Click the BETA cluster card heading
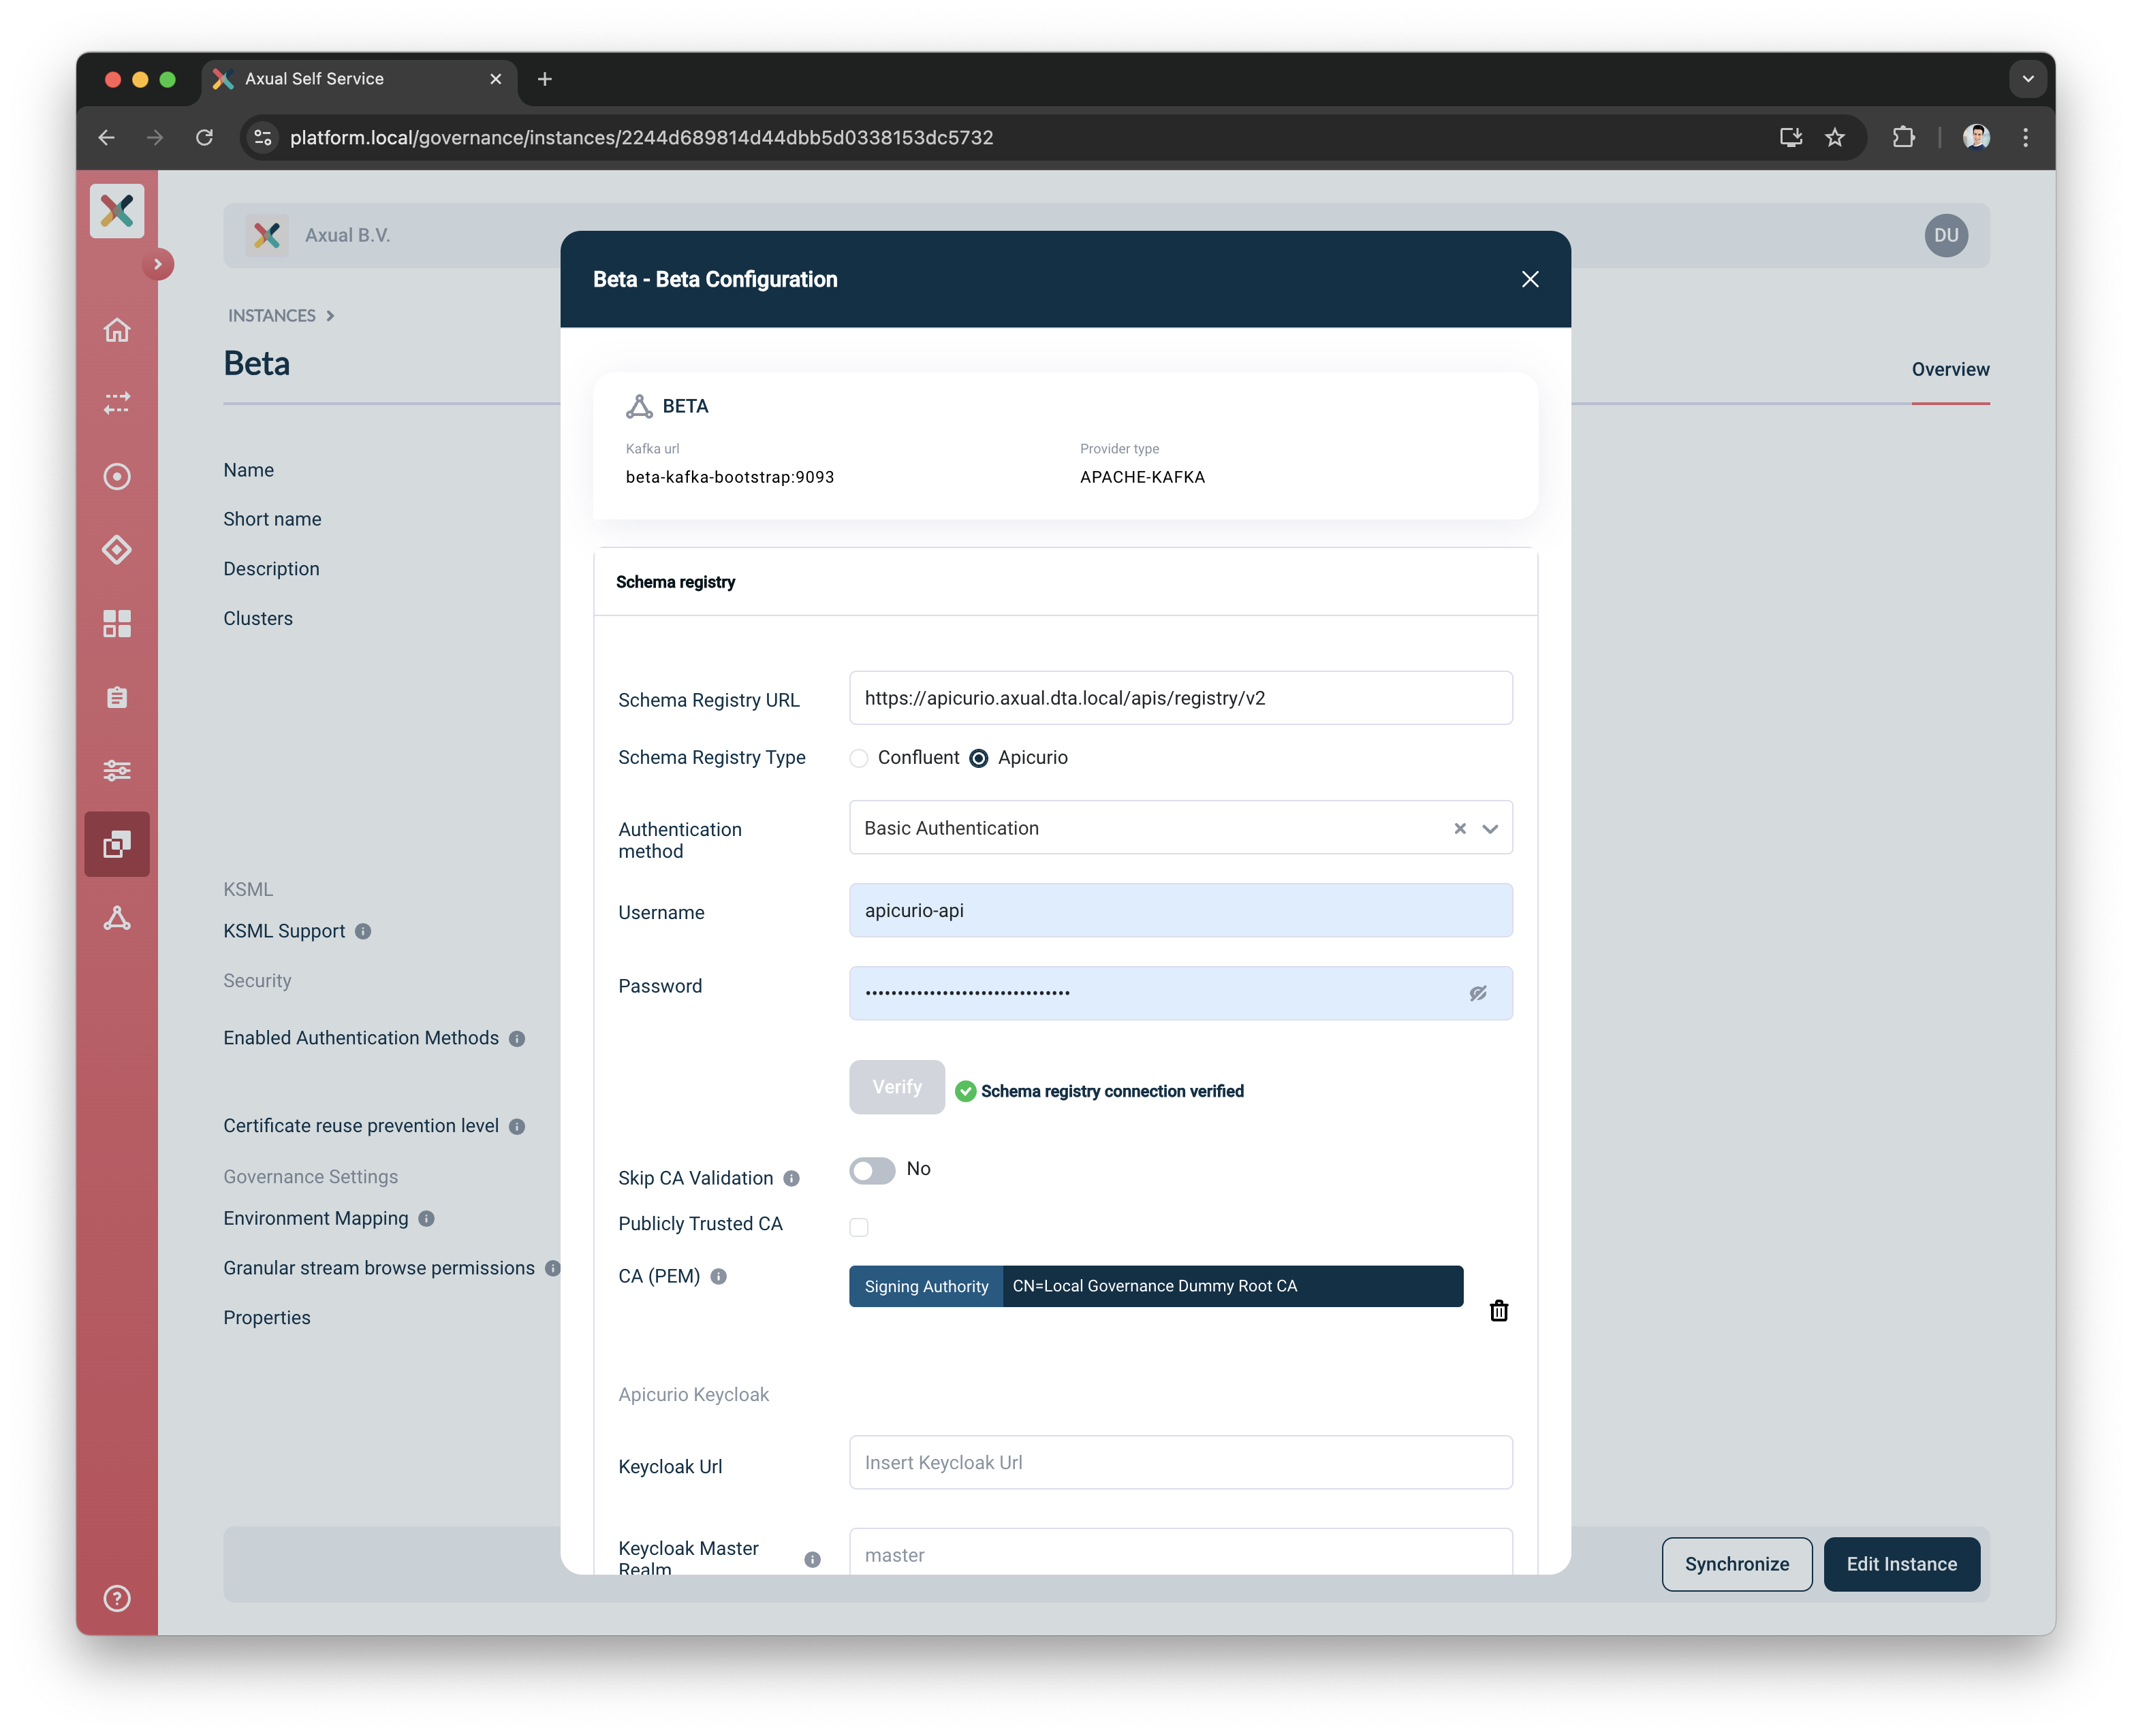 (685, 406)
